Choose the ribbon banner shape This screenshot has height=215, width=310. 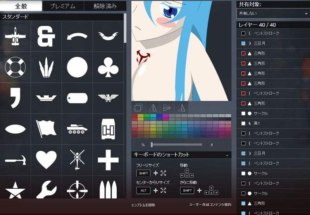click(108, 36)
